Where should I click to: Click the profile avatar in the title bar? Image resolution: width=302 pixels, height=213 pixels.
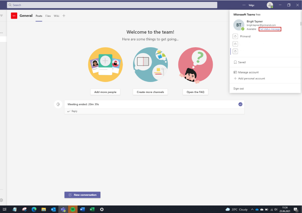pyautogui.click(x=270, y=5)
